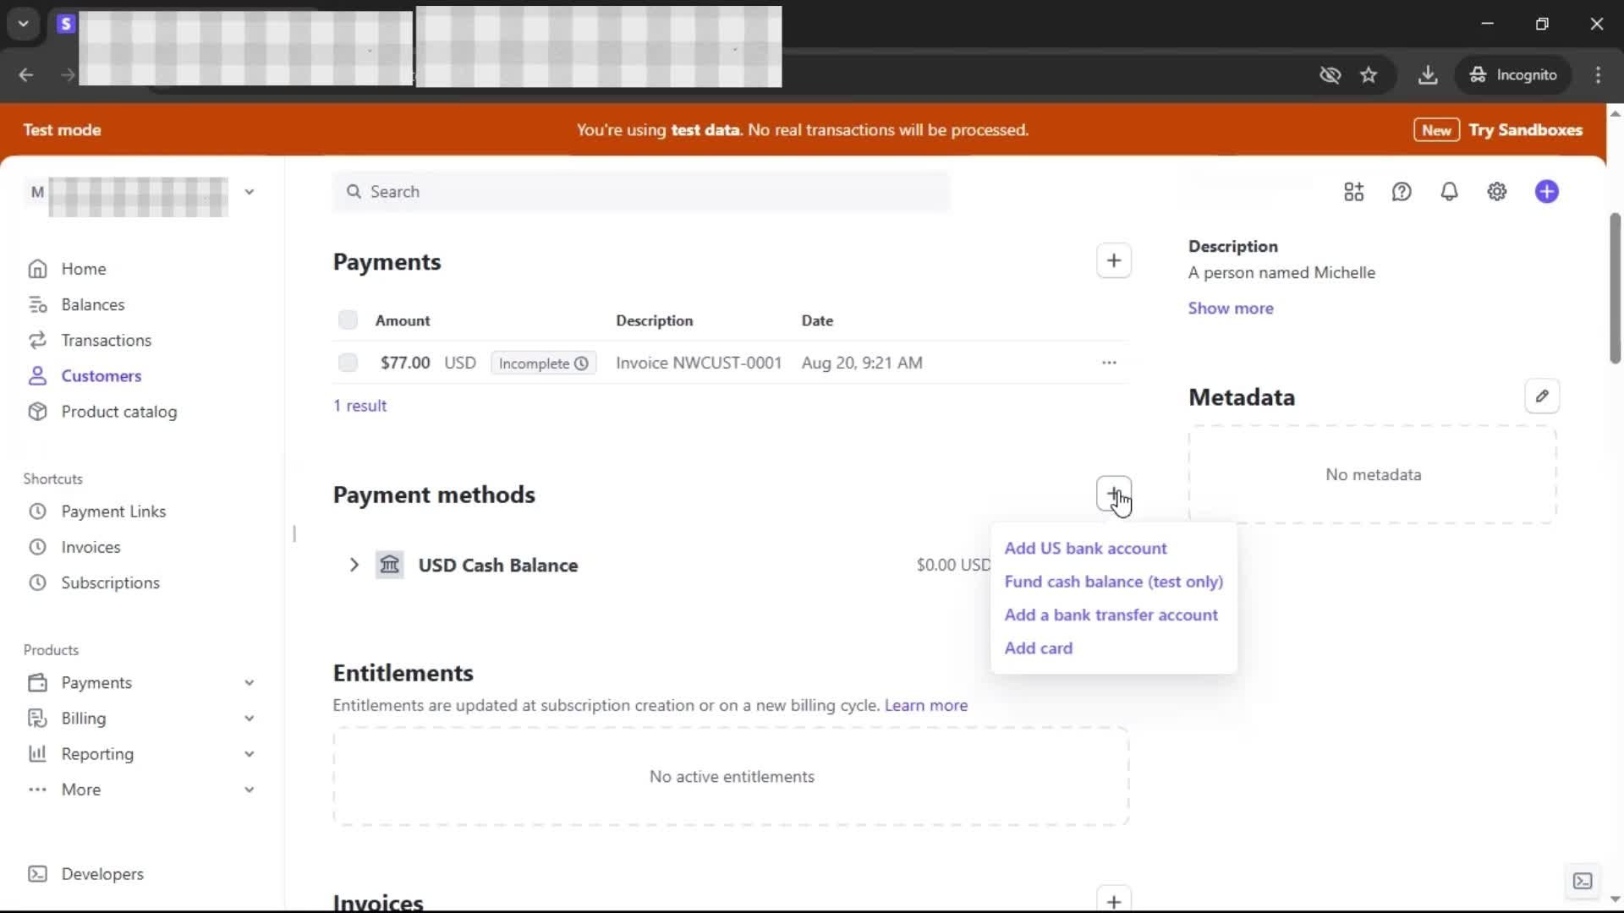This screenshot has height=913, width=1624.
Task: Open the apps grid icon
Action: point(1353,192)
